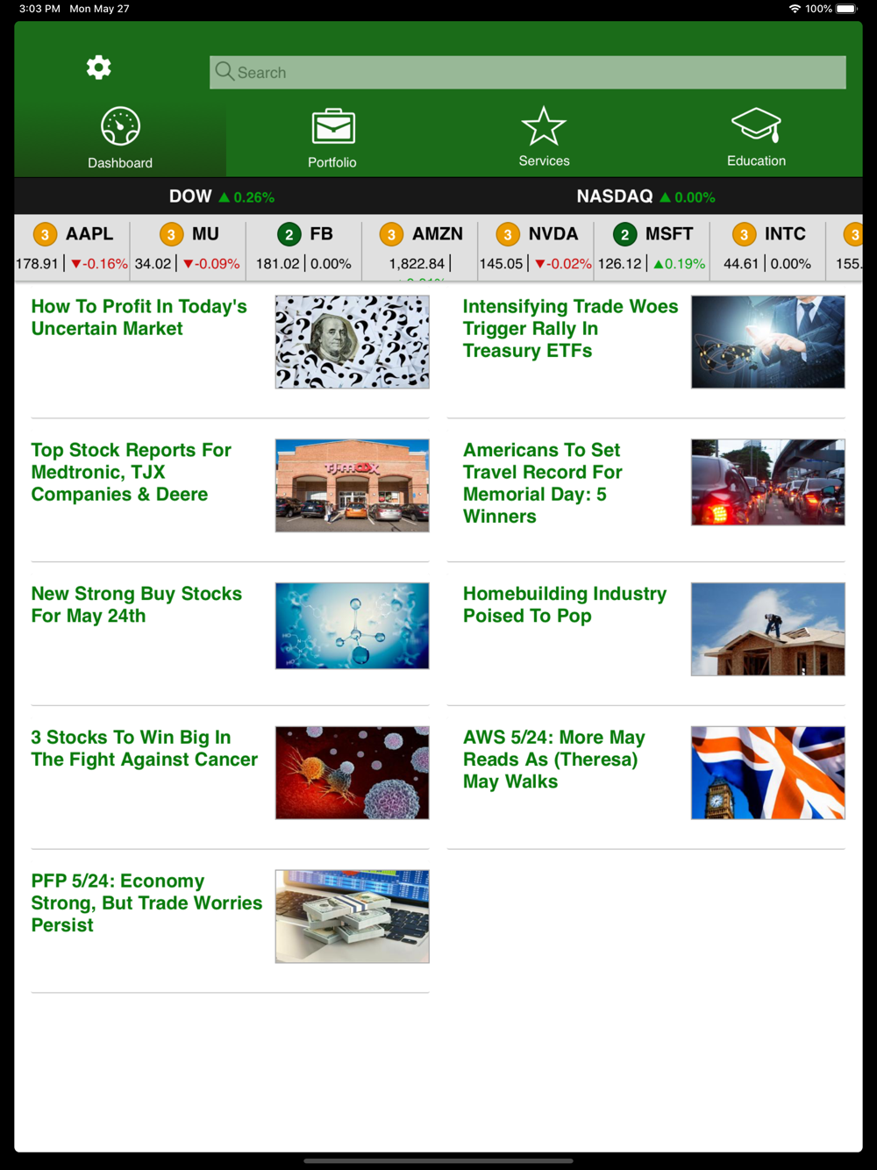Select the MU ticker symbol
The width and height of the screenshot is (877, 1170).
(x=205, y=234)
